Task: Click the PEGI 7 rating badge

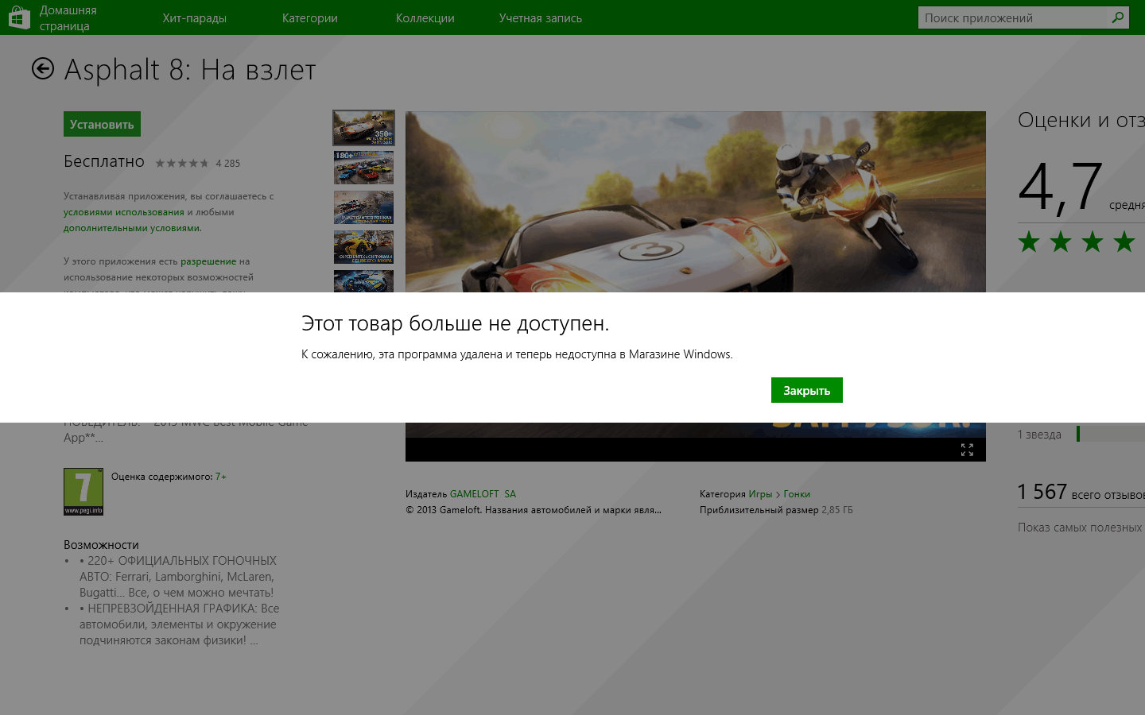Action: point(83,492)
